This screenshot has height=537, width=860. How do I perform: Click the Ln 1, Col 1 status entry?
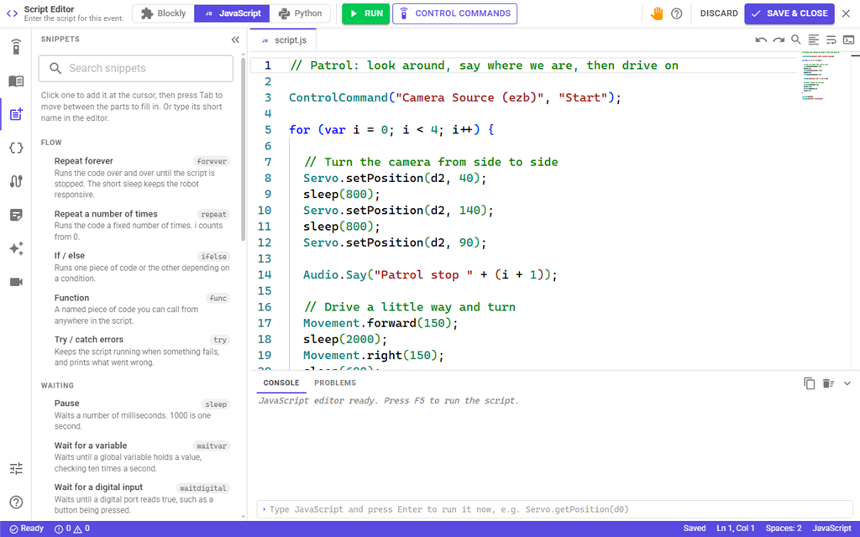click(736, 529)
